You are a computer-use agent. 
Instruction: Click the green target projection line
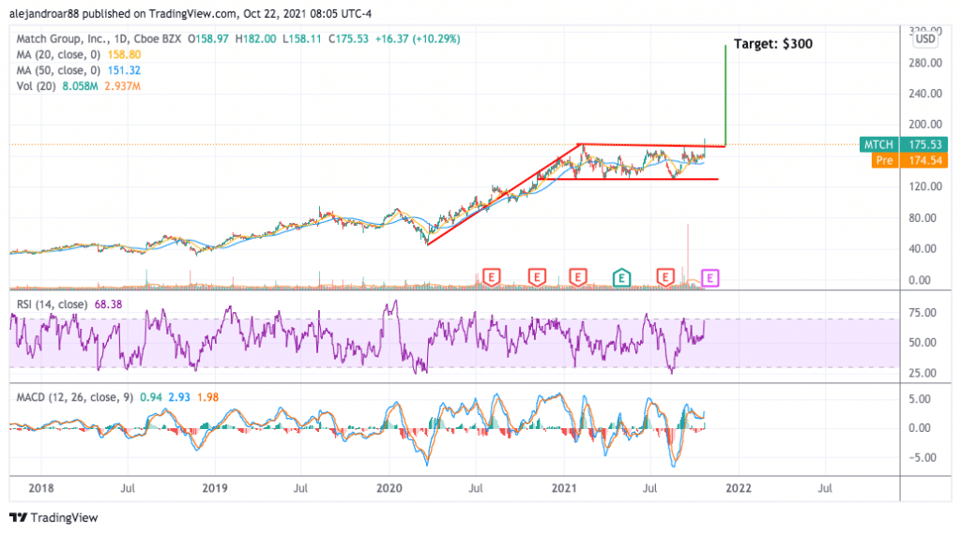[x=725, y=95]
